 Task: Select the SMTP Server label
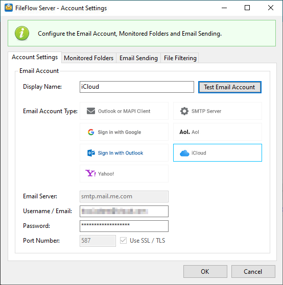tap(206, 111)
